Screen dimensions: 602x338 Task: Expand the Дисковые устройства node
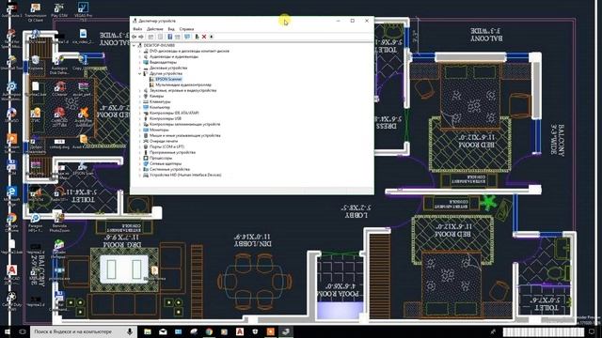[140, 68]
